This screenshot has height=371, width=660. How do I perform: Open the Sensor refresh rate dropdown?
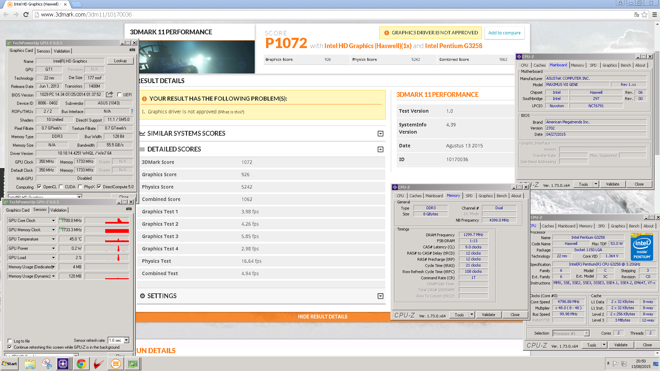(x=126, y=340)
